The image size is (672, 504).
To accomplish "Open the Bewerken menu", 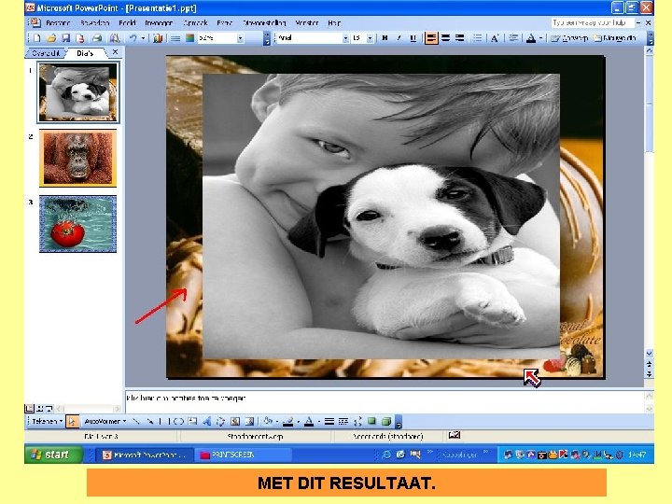I will [94, 22].
